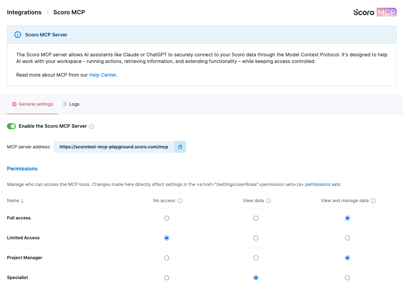The image size is (403, 289).
Task: Copy the MCP server address icon
Action: pos(180,147)
